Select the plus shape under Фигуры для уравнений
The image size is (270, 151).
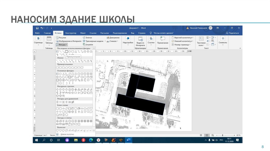coord(57,102)
